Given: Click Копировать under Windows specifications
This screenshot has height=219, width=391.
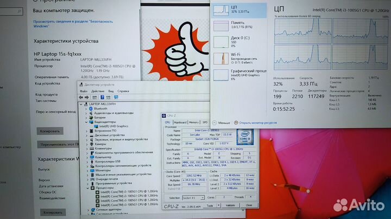Looking at the screenshot, I should pos(53,213).
